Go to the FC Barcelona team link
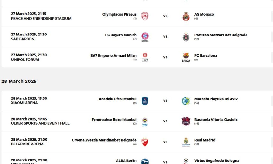Viewport: 273px width, 164px height. point(206,56)
